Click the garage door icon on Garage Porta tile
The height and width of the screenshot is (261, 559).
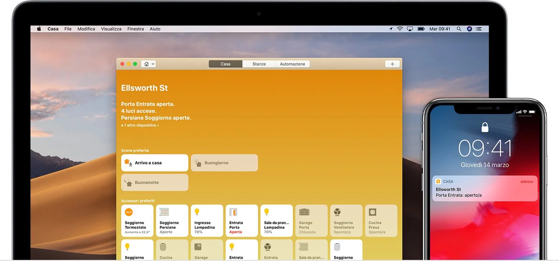(304, 212)
